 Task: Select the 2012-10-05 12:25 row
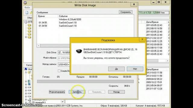coord(154,41)
